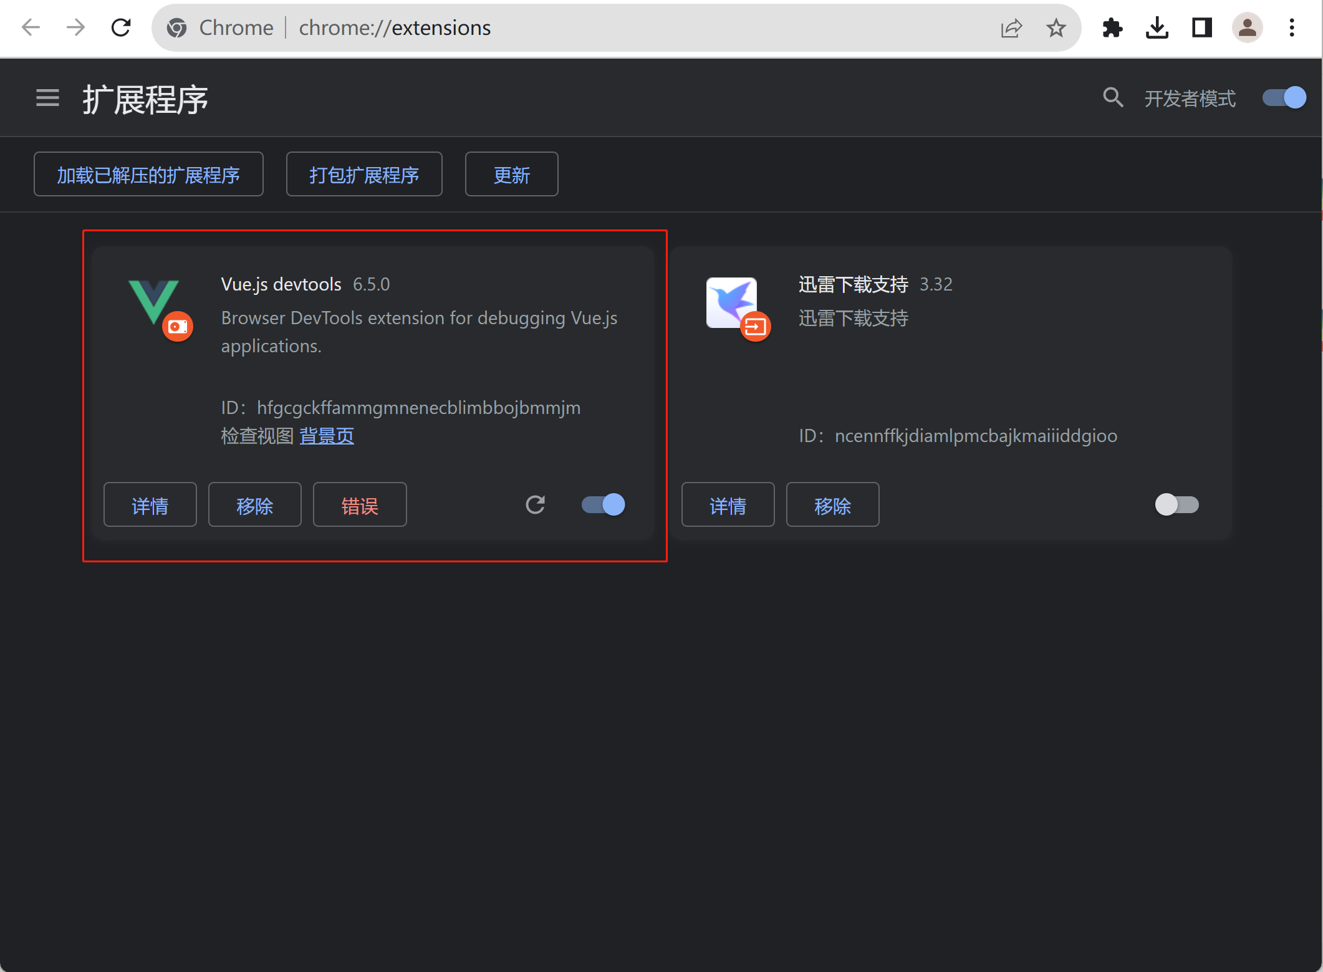Reload the extensions page

[121, 27]
